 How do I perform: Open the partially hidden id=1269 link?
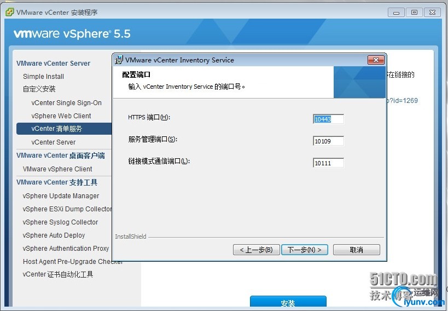coord(402,101)
